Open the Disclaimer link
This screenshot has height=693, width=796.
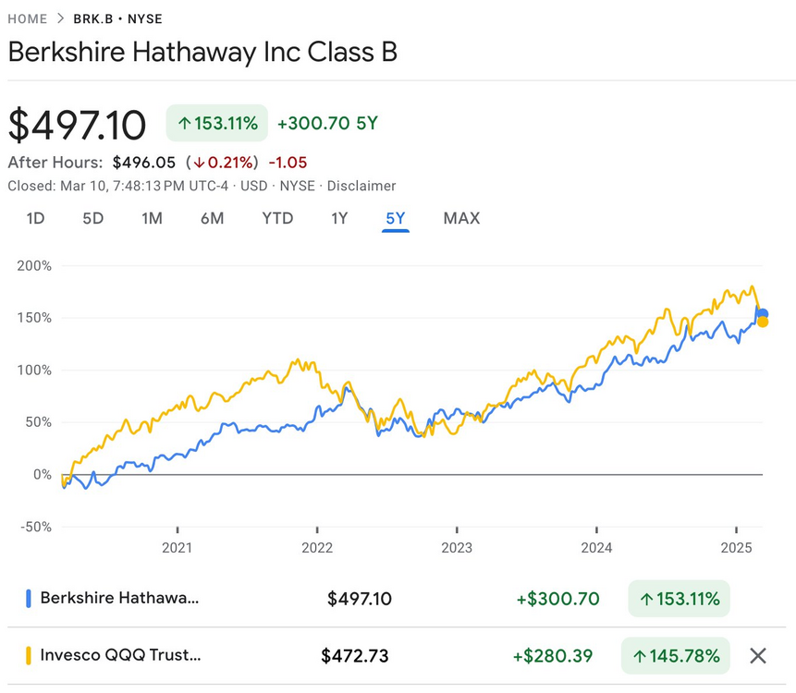363,186
